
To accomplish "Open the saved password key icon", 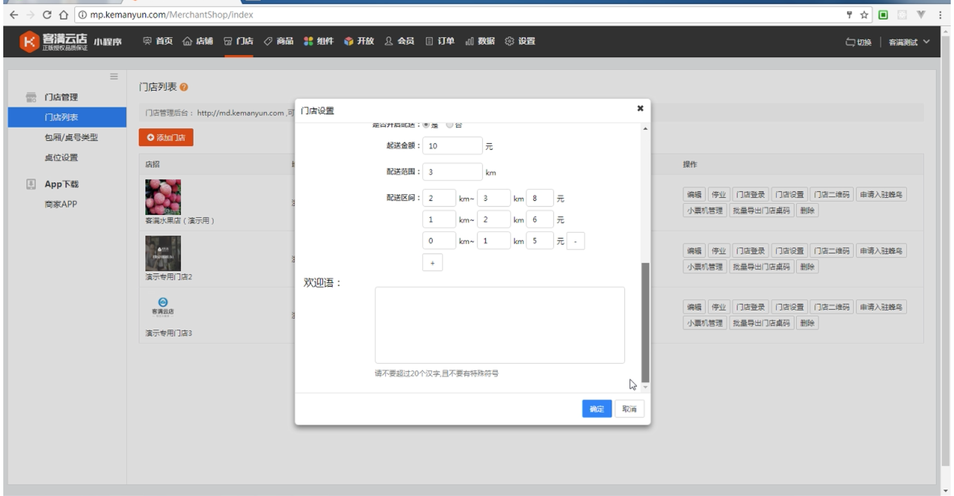I will click(849, 15).
